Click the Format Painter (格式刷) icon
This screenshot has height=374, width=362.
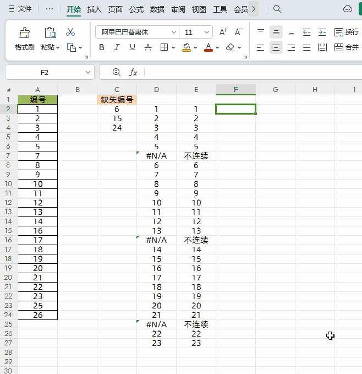(24, 33)
